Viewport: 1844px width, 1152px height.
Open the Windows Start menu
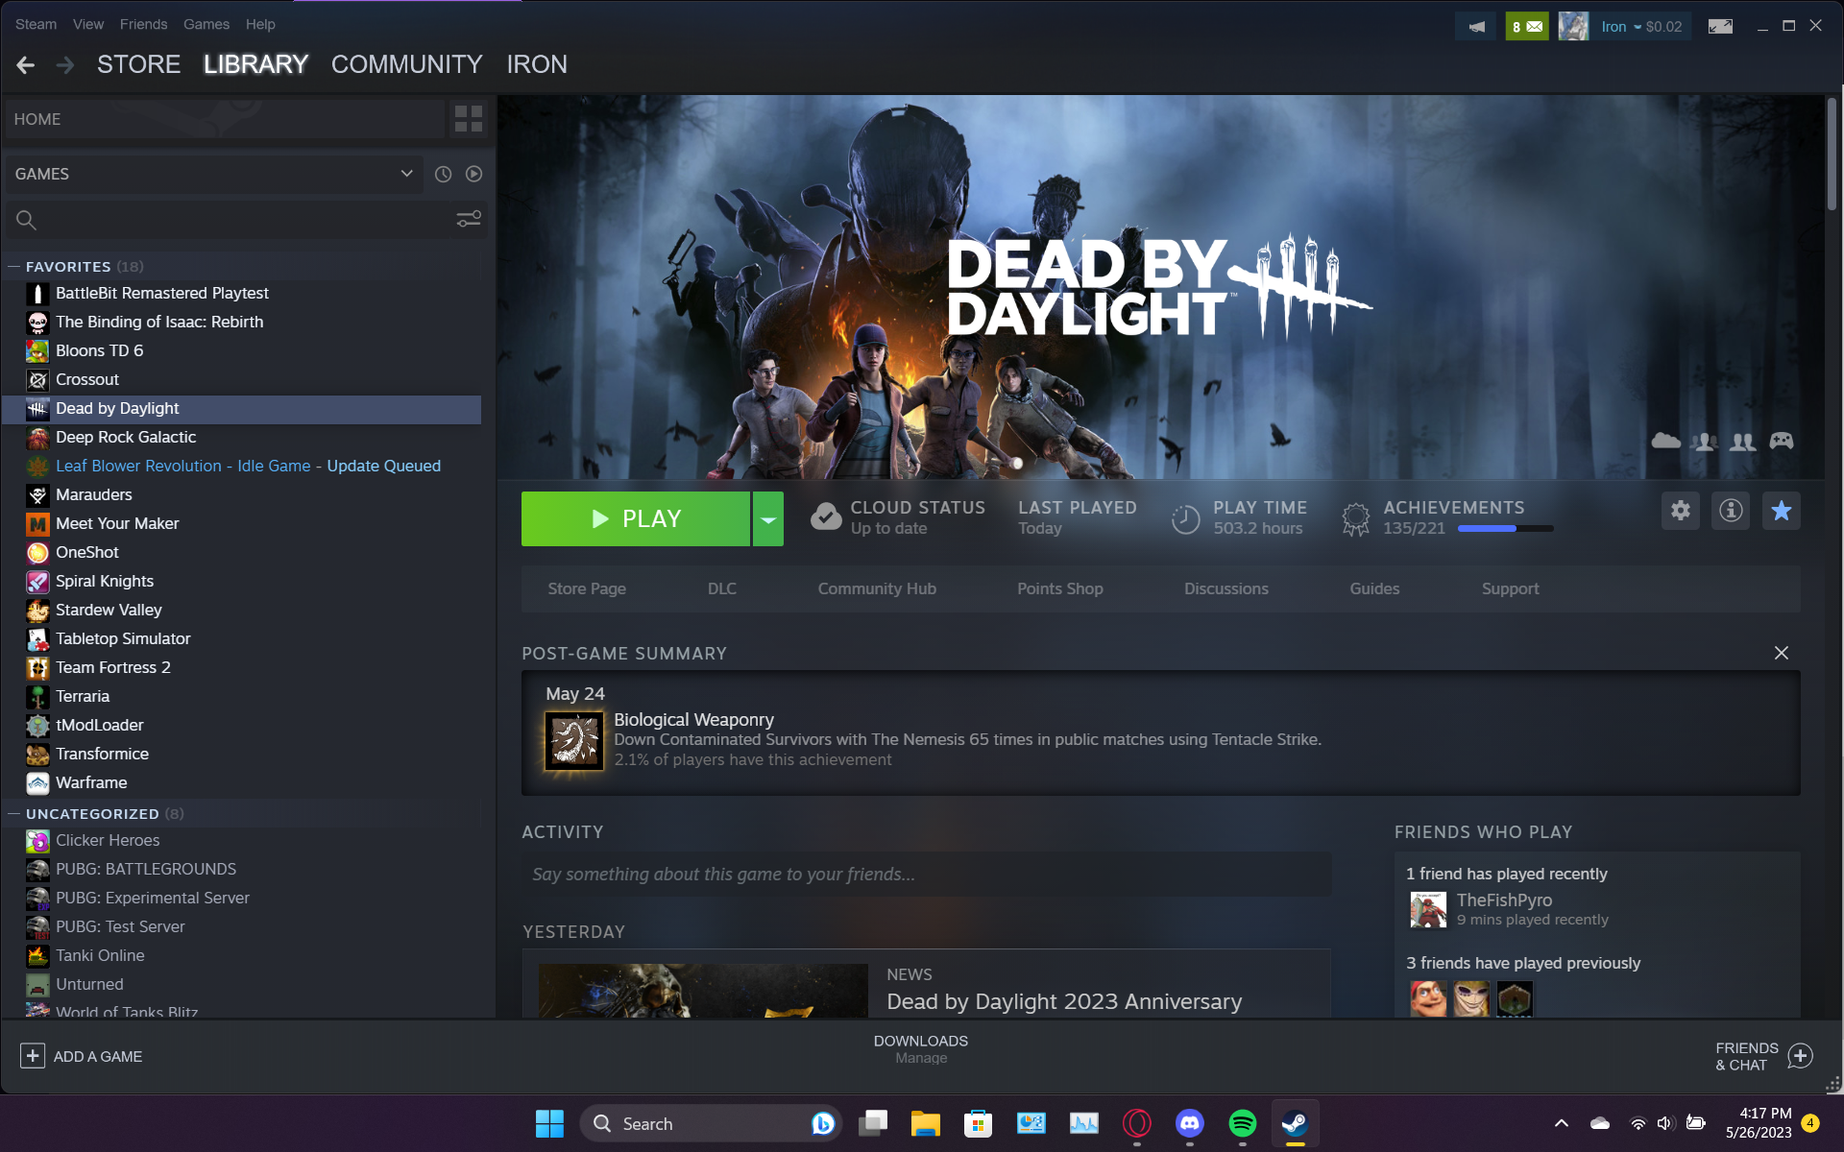coord(549,1123)
